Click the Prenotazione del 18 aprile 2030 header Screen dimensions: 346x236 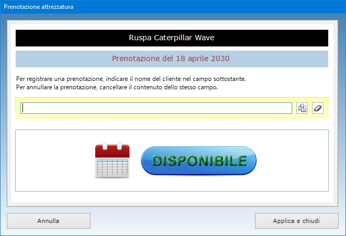171,59
